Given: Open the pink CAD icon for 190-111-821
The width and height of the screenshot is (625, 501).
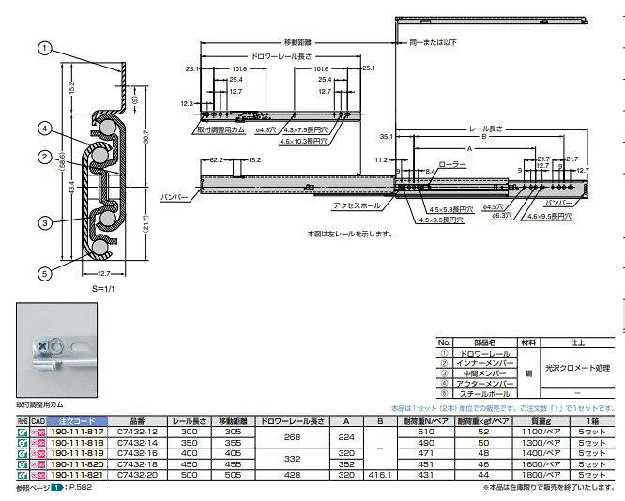Looking at the screenshot, I should point(38,475).
